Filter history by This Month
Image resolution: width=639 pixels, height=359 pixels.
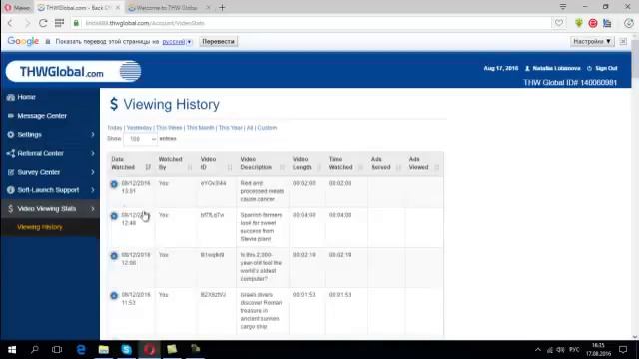point(200,128)
